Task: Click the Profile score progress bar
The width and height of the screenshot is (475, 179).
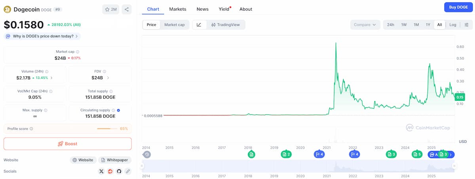Action: click(x=107, y=129)
